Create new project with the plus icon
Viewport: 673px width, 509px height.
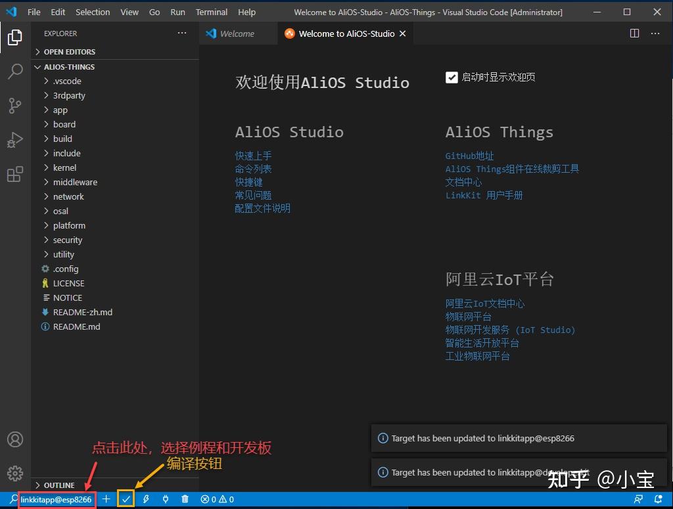(x=106, y=498)
